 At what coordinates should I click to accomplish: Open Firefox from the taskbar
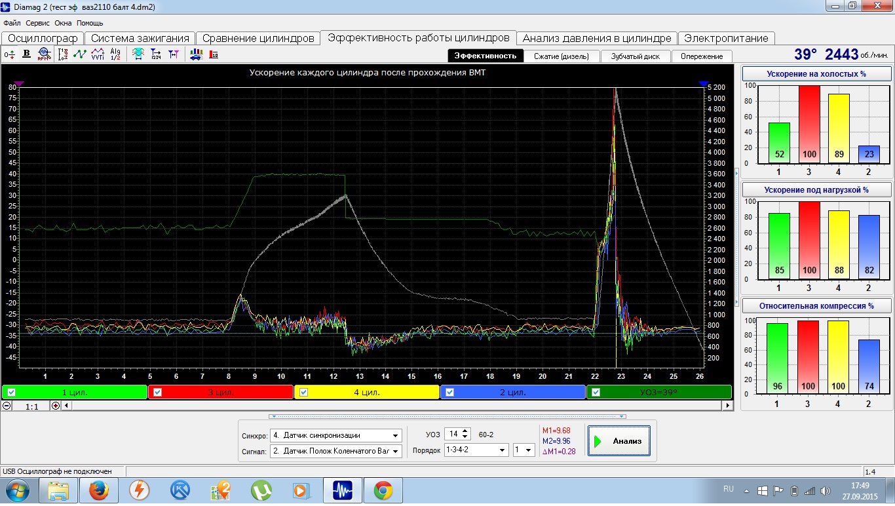coord(99,490)
